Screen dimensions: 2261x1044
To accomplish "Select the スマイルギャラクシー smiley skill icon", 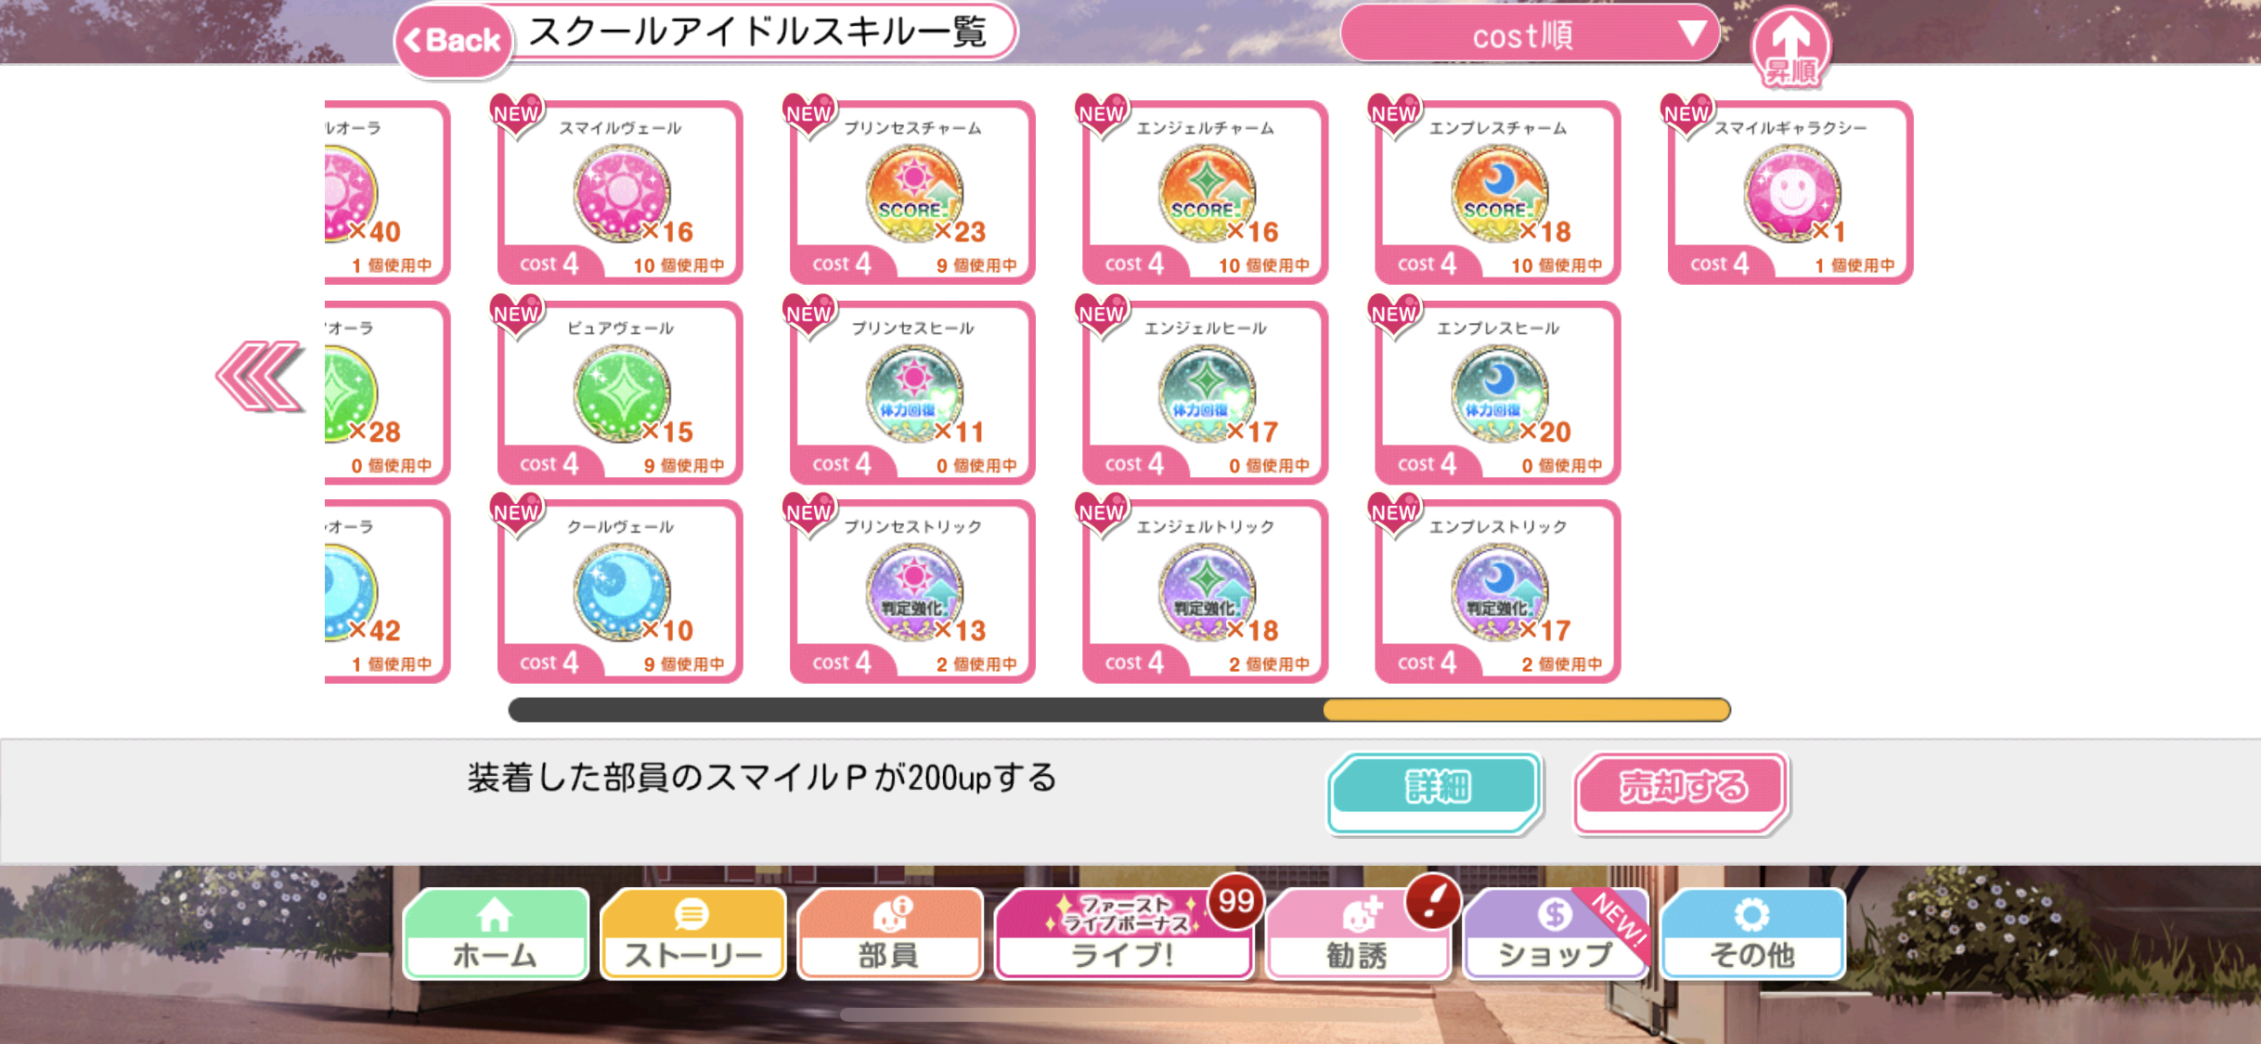I will point(1791,193).
